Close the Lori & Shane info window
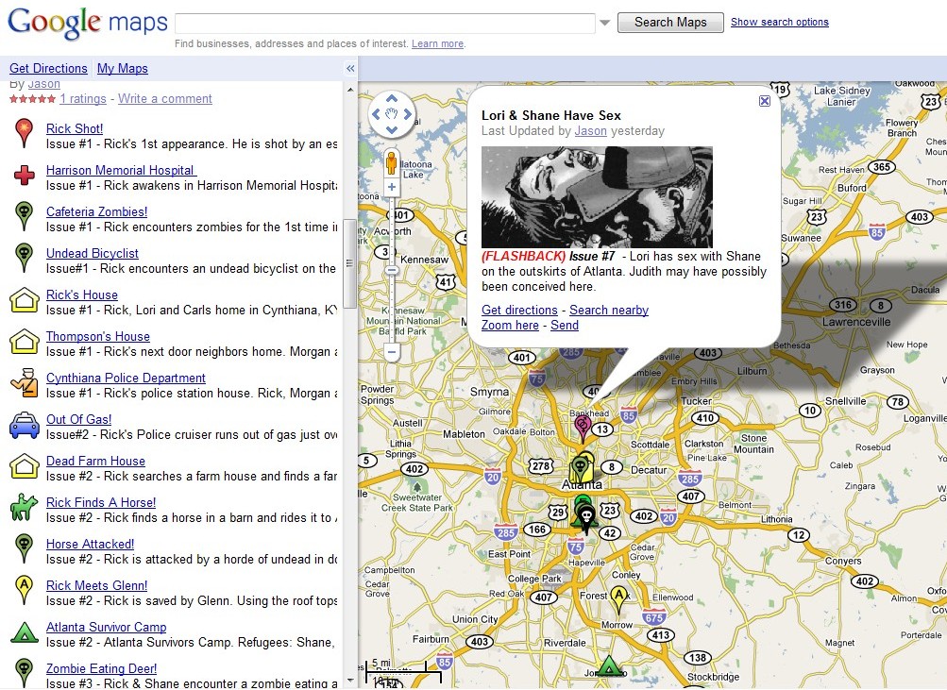 pyautogui.click(x=765, y=101)
